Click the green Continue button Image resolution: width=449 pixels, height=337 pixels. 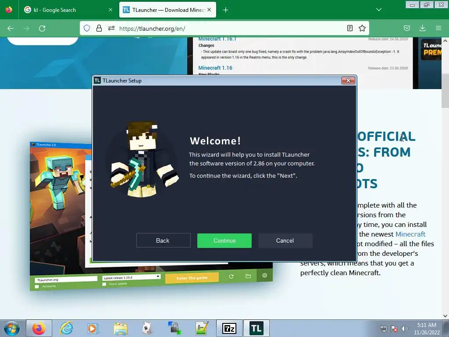click(x=224, y=240)
